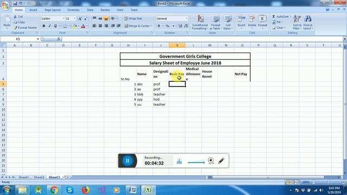Switch to the Formulas tab
The image size is (347, 195).
[x=74, y=10]
